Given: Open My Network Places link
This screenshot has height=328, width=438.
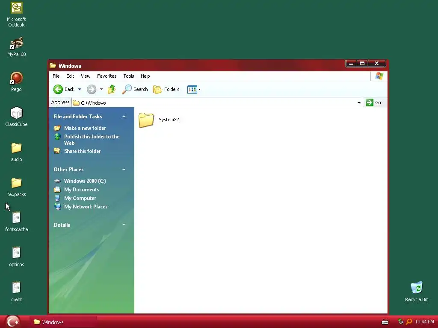Looking at the screenshot, I should tap(86, 207).
